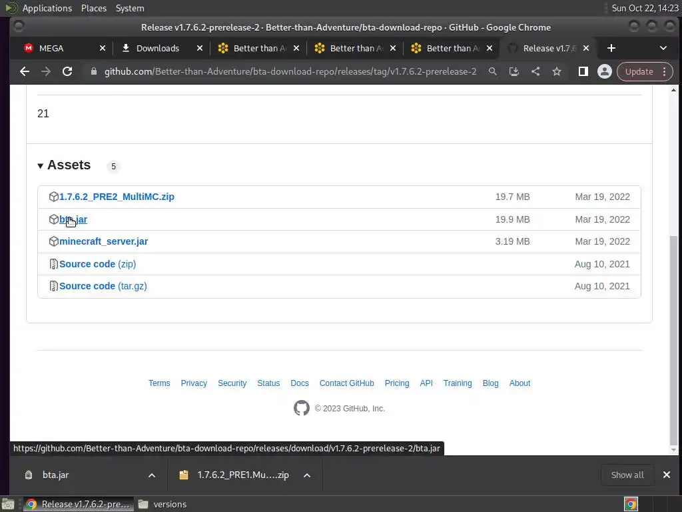This screenshot has width=682, height=512.
Task: Click the forward navigation arrow
Action: click(46, 72)
